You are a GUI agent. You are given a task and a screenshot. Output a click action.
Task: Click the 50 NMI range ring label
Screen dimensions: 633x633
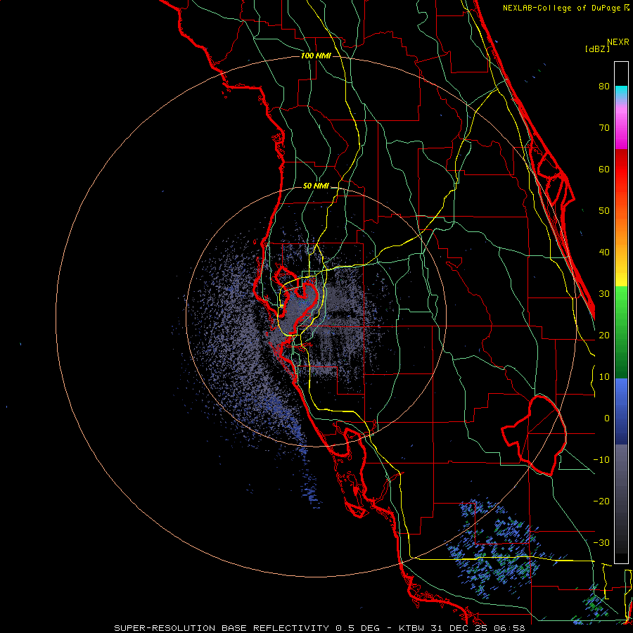316,186
